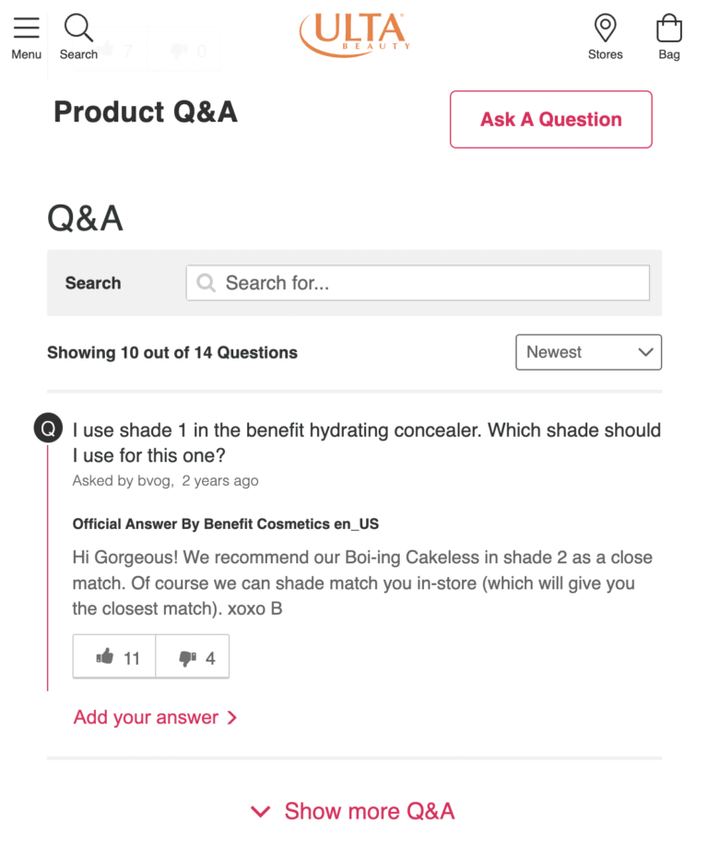Click the chevron beside Add your answer
708x848 pixels.
point(232,717)
